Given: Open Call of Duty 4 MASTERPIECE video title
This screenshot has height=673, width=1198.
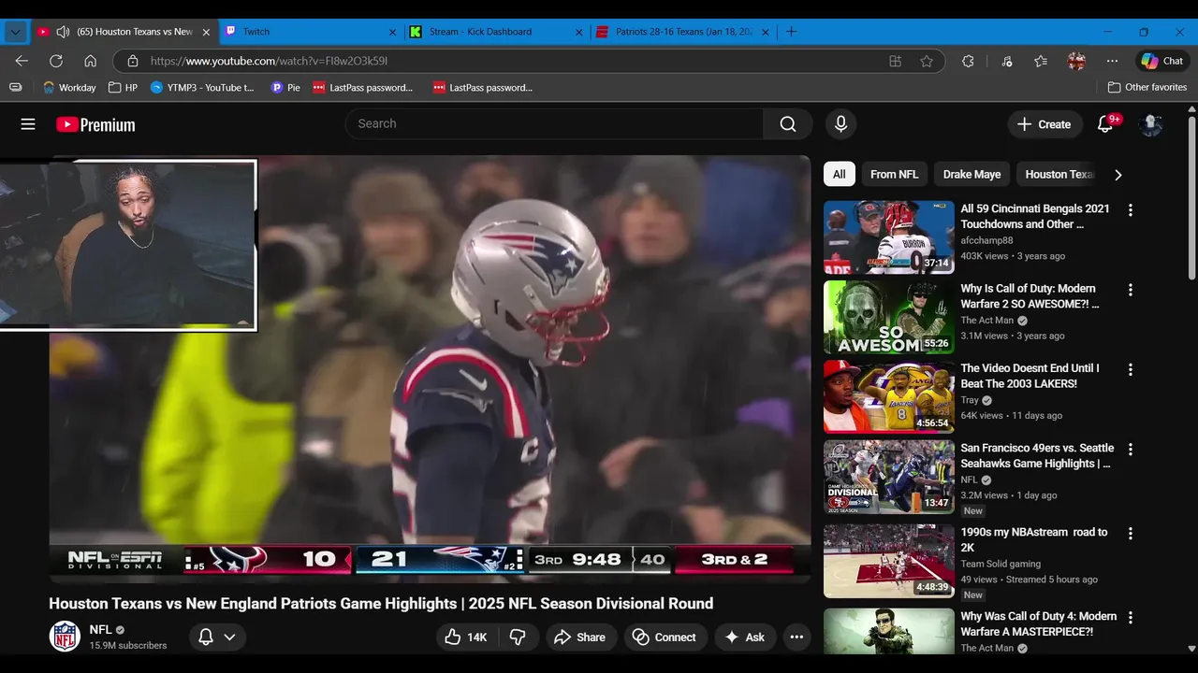Looking at the screenshot, I should (1039, 623).
